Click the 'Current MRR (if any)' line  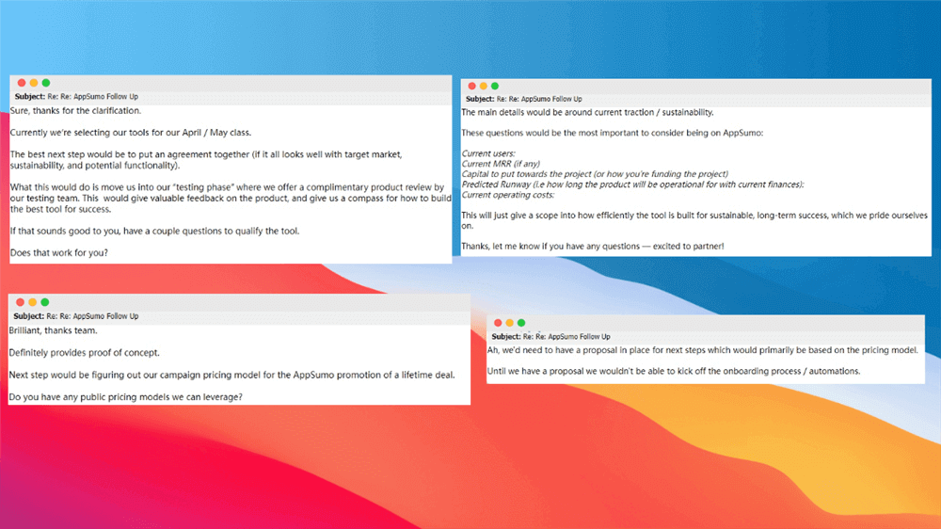[x=501, y=164]
